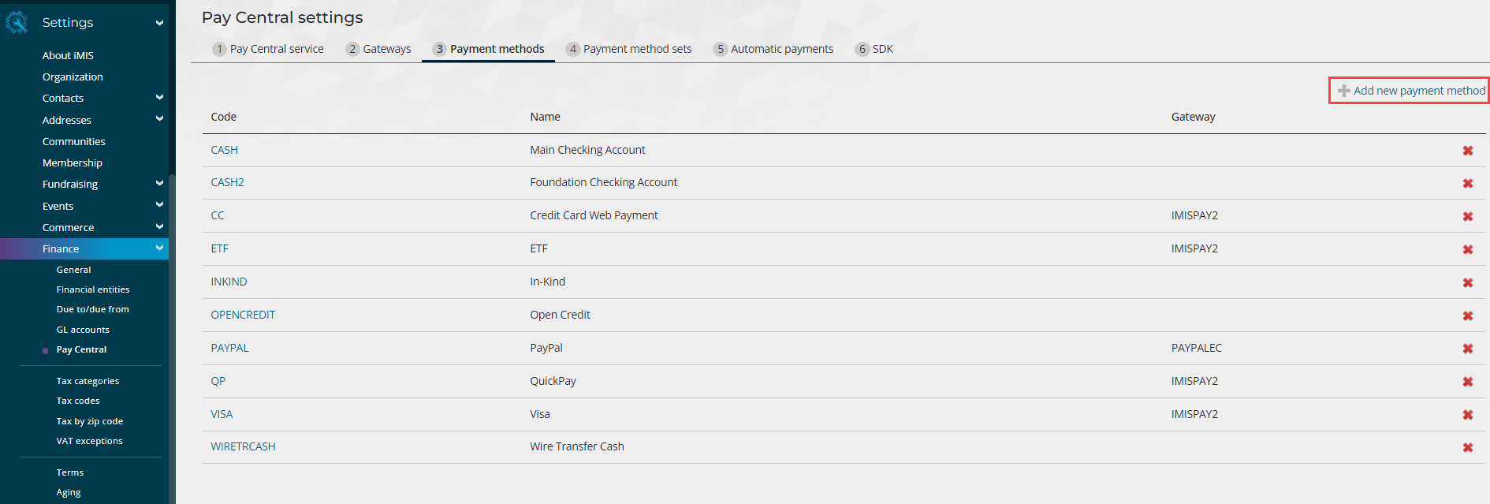Collapse the Finance section chevron
The width and height of the screenshot is (1490, 504).
(159, 248)
